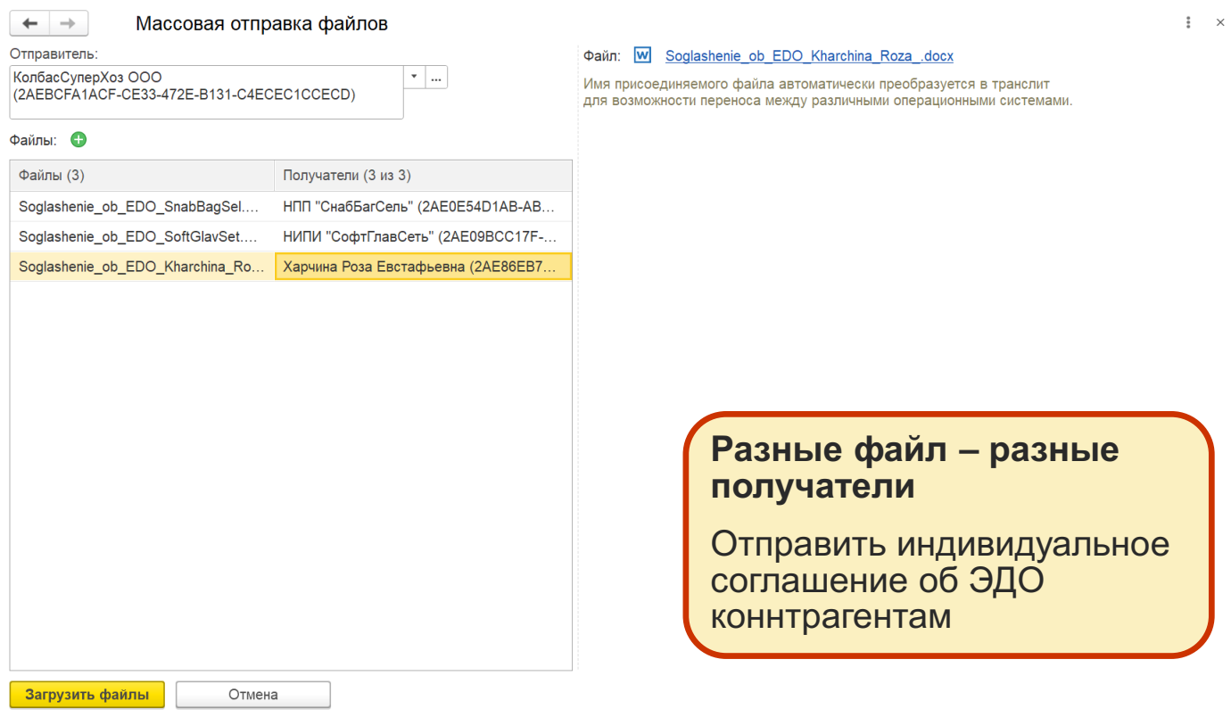Click the Получатели (3 из 3) column header

pos(423,176)
